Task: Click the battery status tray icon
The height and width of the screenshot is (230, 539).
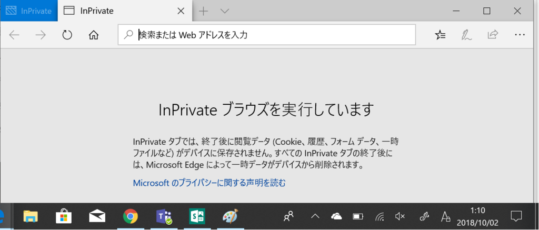Action: coord(358,217)
